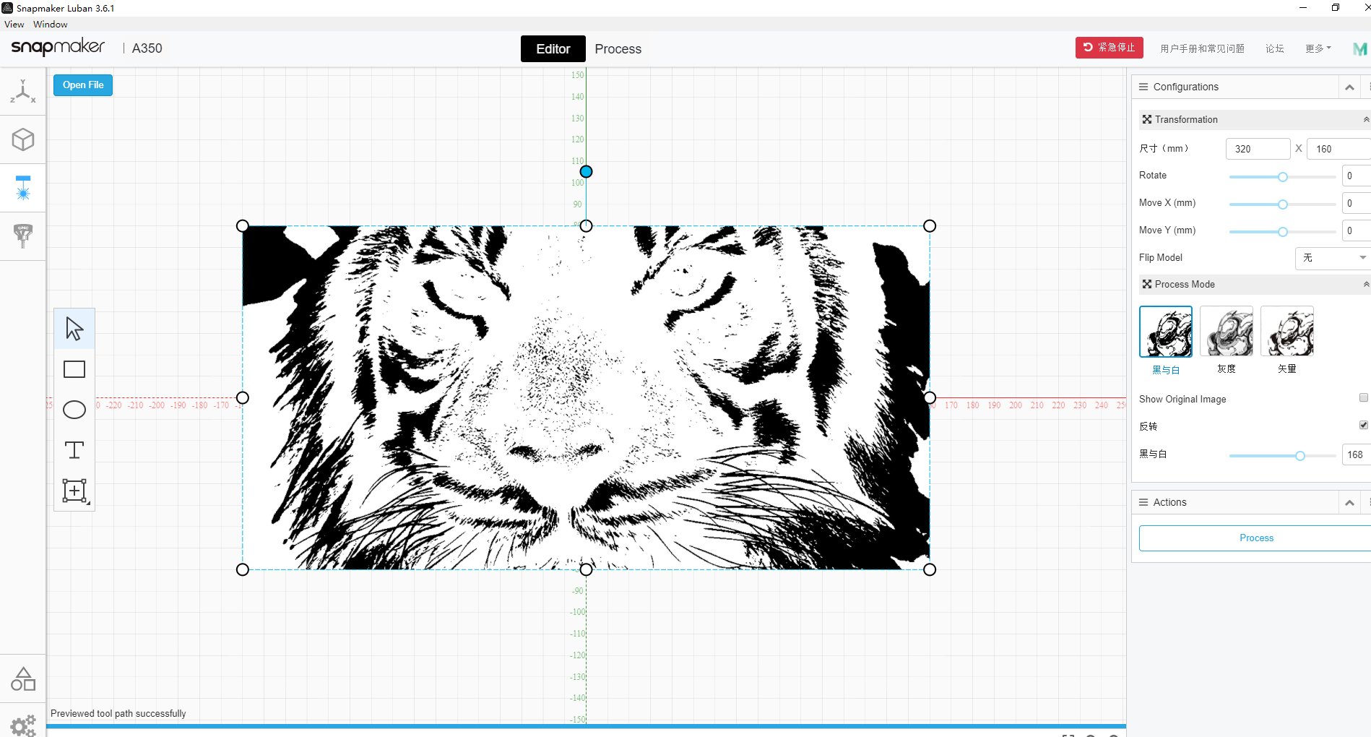Viewport: 1371px width, 737px height.
Task: Click the top-left resize handle of image
Action: (x=243, y=226)
